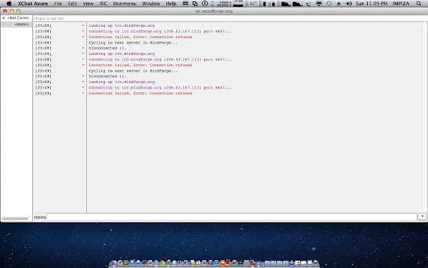Click the Spotlight search icon

(x=419, y=3)
